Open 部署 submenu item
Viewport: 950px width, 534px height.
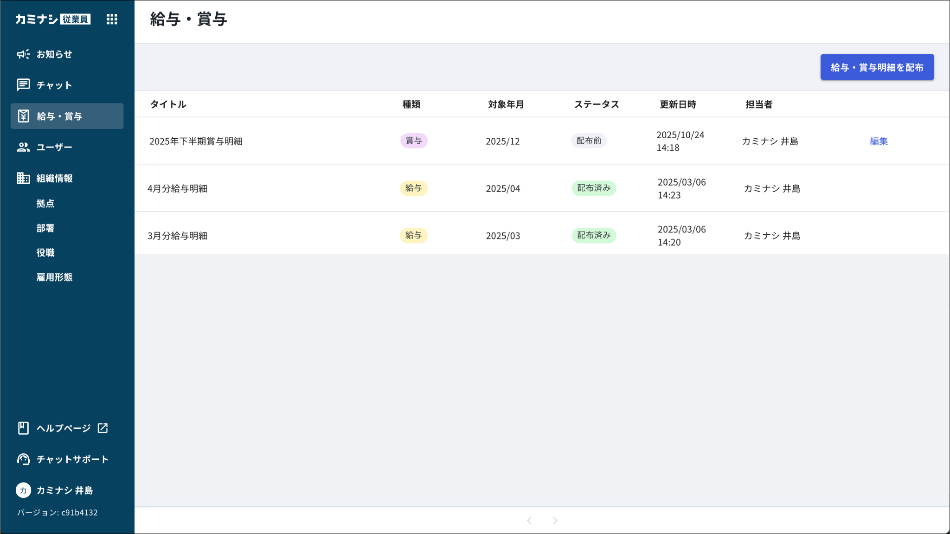[x=45, y=228]
